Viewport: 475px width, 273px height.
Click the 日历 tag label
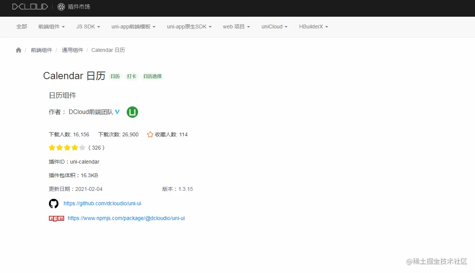[x=115, y=76]
